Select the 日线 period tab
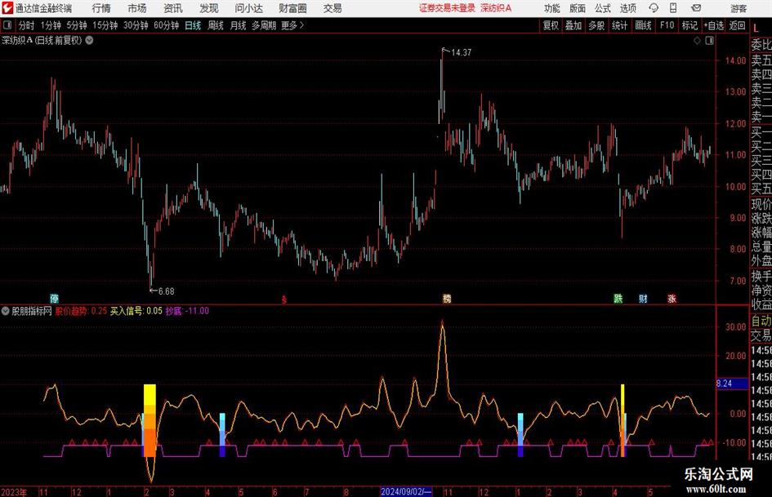 [193, 25]
